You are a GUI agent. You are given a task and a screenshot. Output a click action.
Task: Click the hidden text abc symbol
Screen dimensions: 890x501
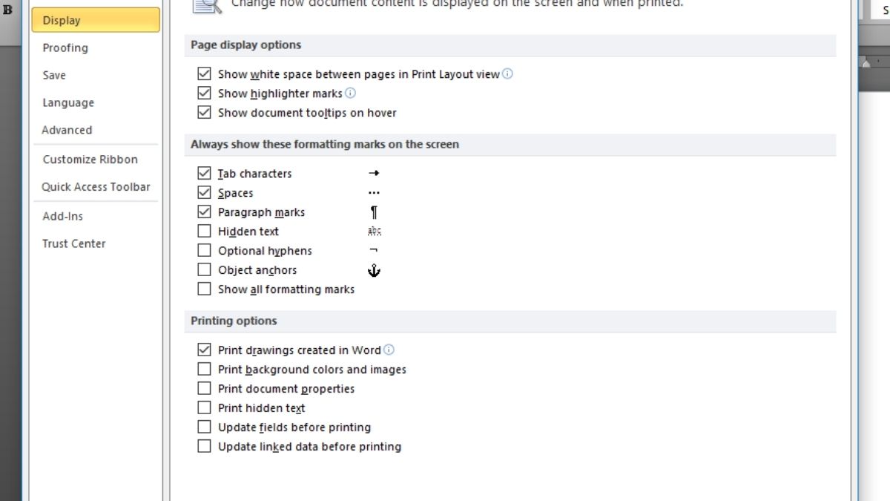pyautogui.click(x=374, y=232)
